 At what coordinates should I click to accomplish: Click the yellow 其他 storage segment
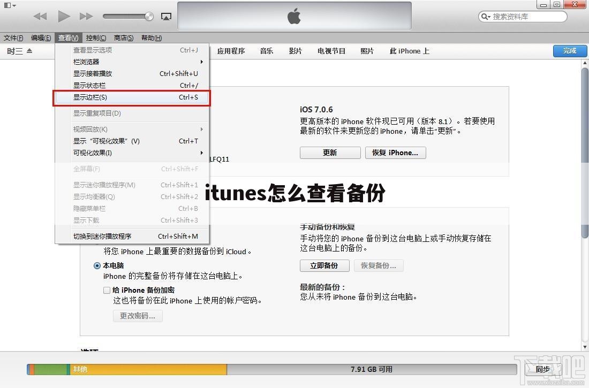tap(148, 369)
